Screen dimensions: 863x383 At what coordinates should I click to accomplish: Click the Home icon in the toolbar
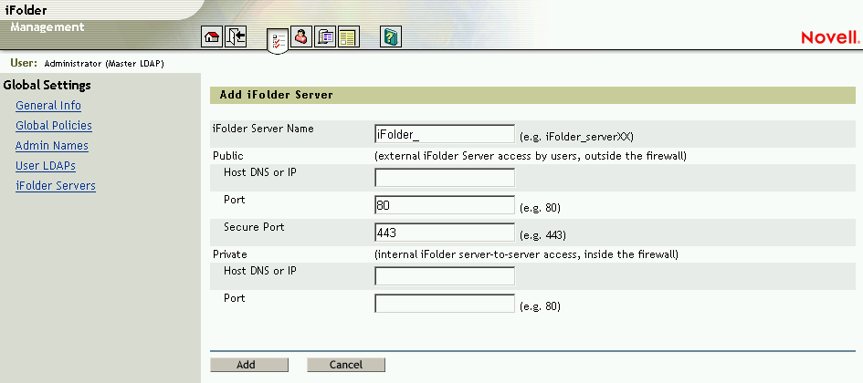click(x=212, y=37)
